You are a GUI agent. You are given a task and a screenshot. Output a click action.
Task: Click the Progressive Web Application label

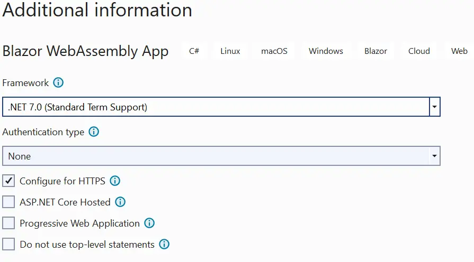point(80,223)
